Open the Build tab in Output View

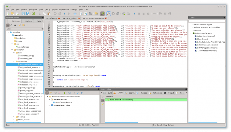108,93
